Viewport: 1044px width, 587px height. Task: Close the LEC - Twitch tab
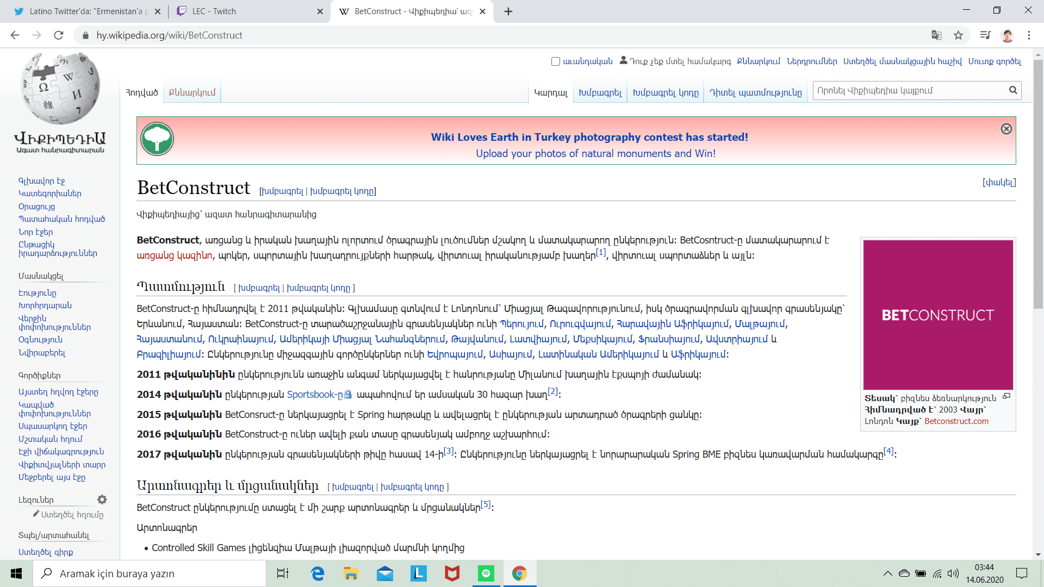tap(320, 11)
